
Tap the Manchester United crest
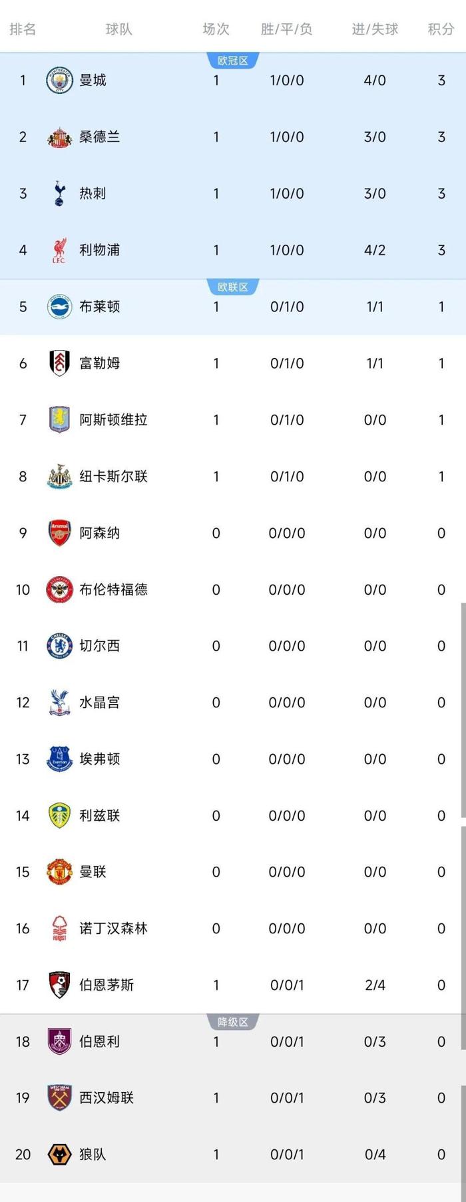click(59, 872)
